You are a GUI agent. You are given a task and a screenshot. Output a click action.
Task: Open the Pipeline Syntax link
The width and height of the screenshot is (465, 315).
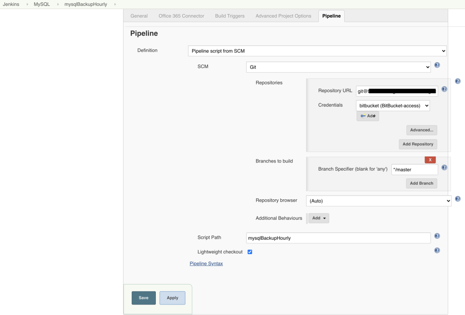coord(206,263)
